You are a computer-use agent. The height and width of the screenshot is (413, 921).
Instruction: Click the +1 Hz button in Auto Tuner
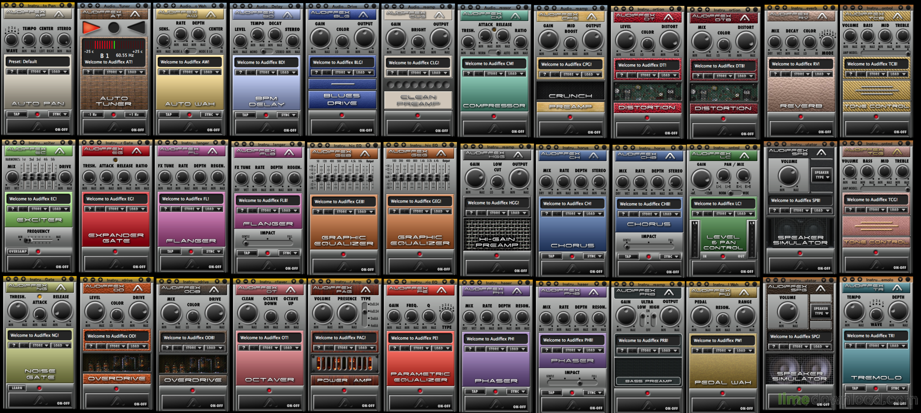[134, 115]
